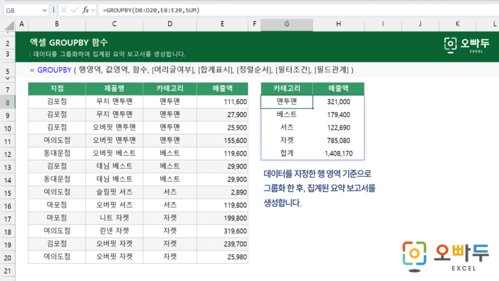Screen dimensions: 499x281
Task: Click the options dots beside the Name Box
Action: pos(53,10)
